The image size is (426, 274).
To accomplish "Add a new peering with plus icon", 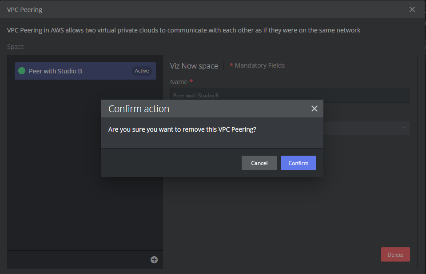I will 154,260.
